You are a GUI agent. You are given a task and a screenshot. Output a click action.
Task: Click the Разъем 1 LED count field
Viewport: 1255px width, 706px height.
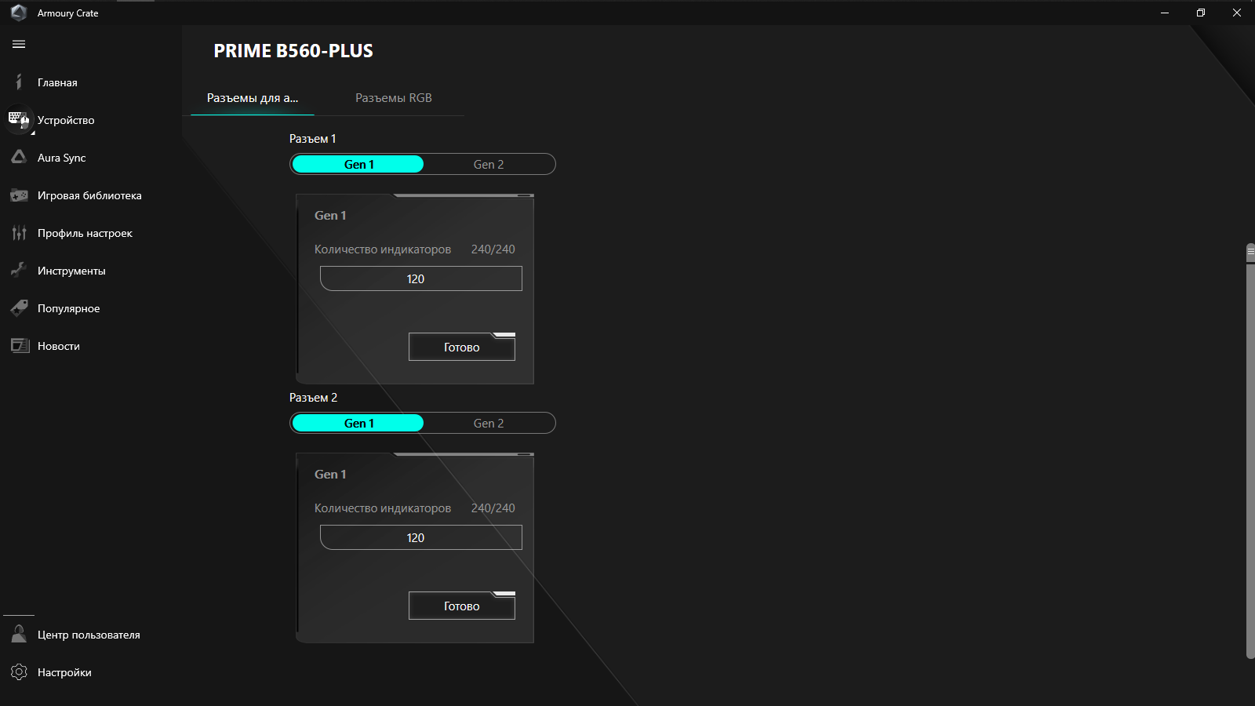[421, 278]
